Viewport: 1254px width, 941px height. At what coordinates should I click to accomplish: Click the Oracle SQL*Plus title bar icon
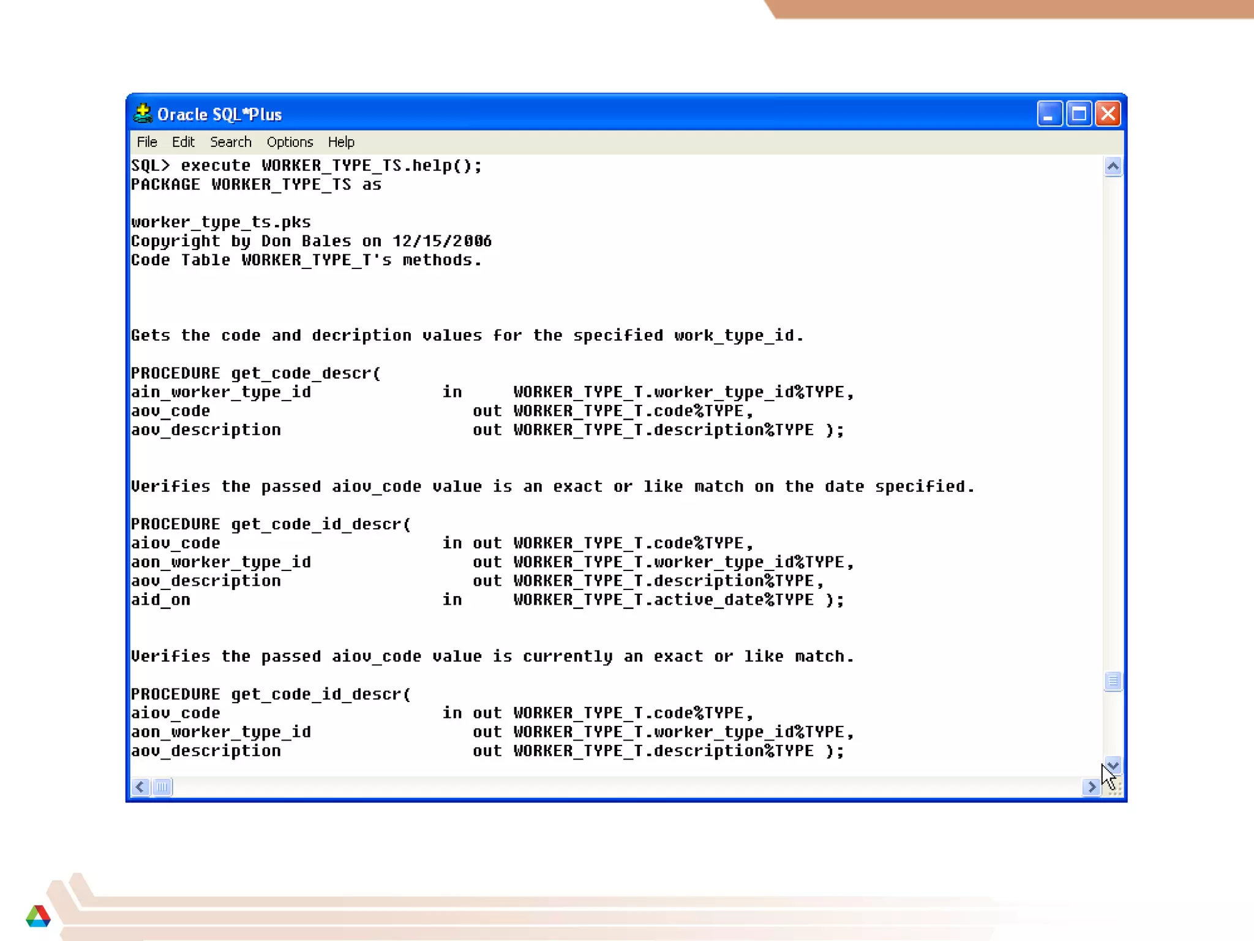[x=143, y=113]
